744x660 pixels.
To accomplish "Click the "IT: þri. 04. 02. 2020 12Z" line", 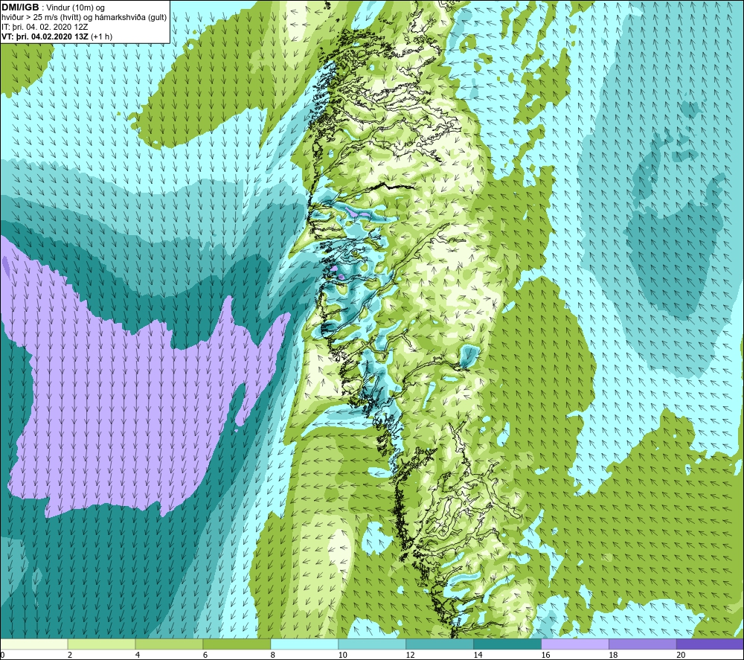I will 45,27.
